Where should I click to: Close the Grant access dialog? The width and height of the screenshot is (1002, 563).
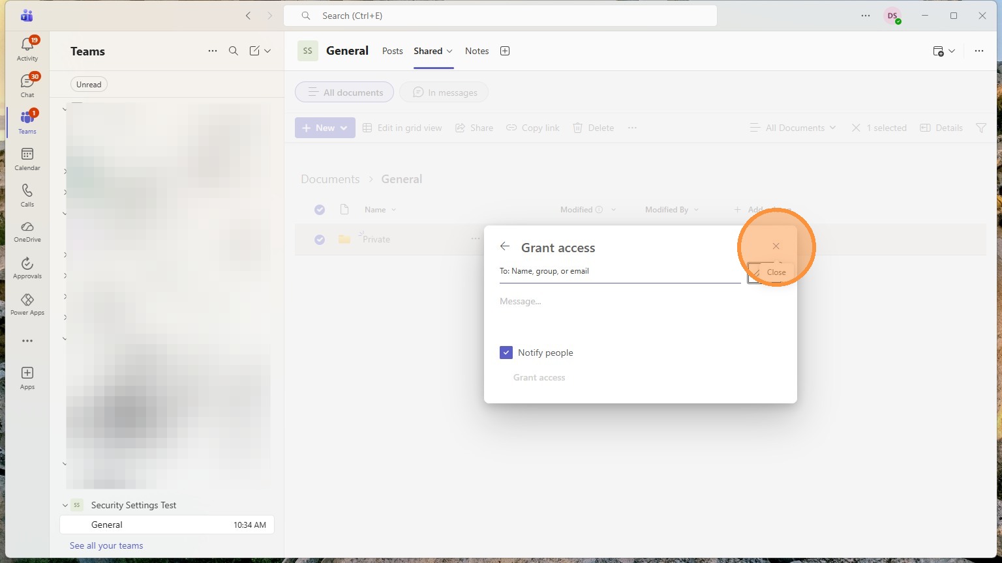click(776, 246)
